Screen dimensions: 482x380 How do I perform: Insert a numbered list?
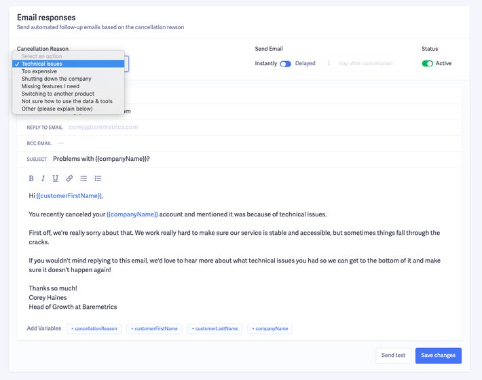click(x=98, y=178)
